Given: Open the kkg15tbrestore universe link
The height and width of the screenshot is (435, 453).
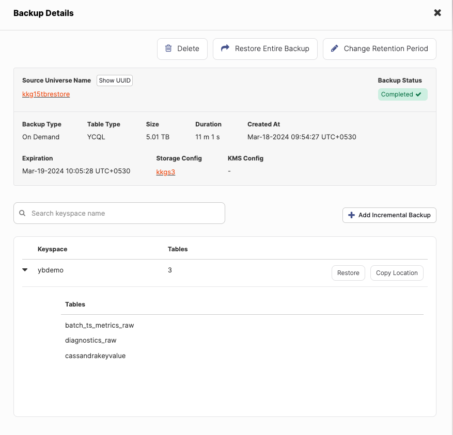Looking at the screenshot, I should pyautogui.click(x=46, y=94).
